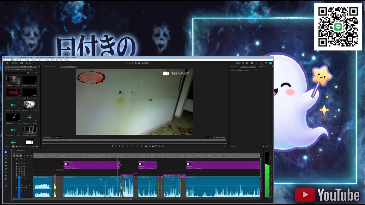
Task: Select the Pen tool
Action: point(6,169)
